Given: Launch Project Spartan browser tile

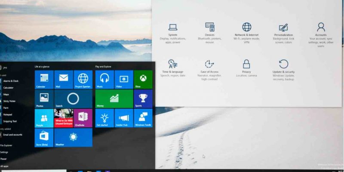Looking at the screenshot, I should tap(83, 80).
